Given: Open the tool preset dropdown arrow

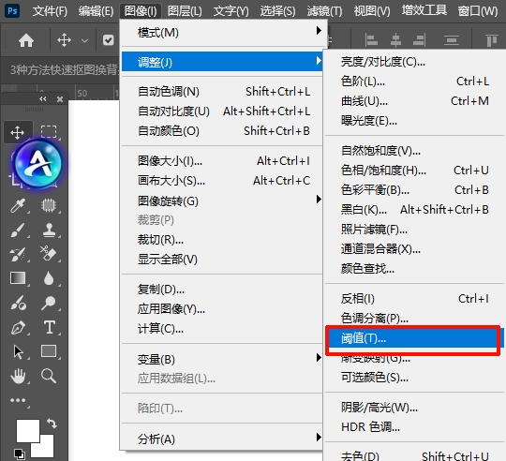Looking at the screenshot, I should click(85, 40).
